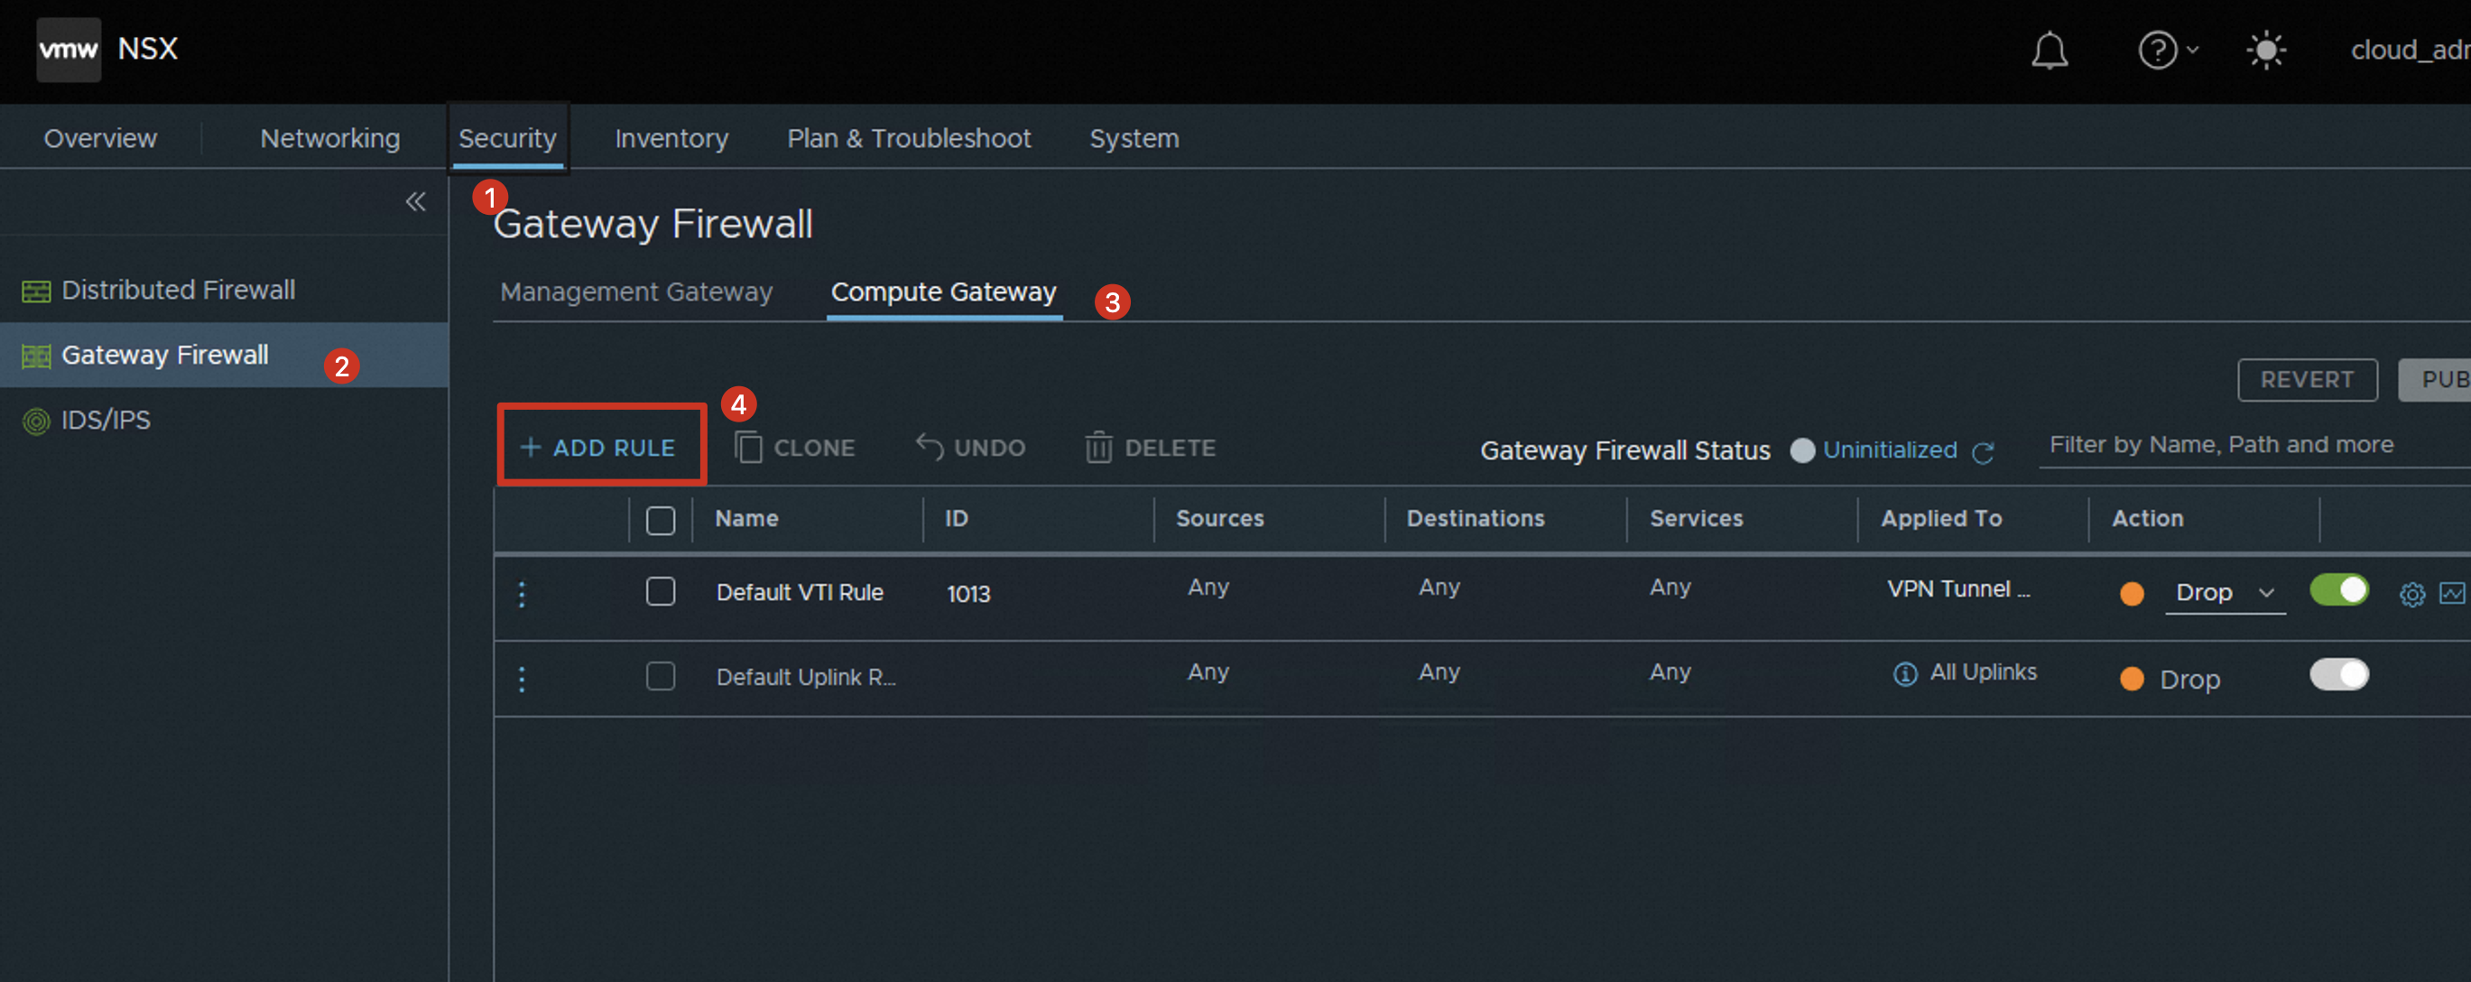Check the Default VTI Rule checkbox
2471x982 pixels.
660,592
